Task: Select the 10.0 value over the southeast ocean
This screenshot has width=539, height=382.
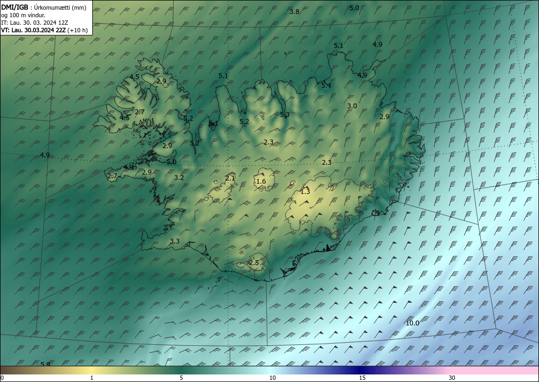Action: point(412,323)
